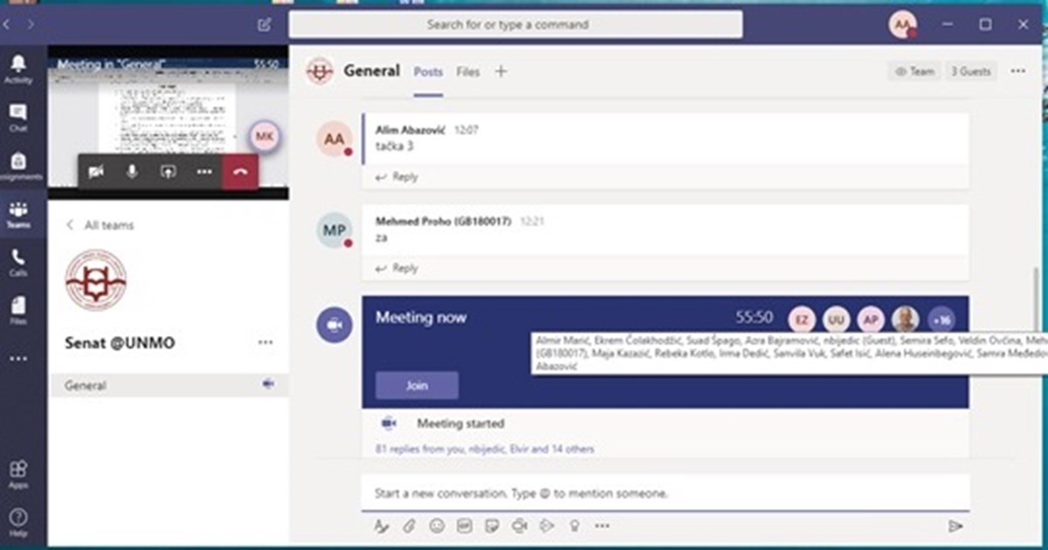Screen dimensions: 1048x550
Task: Expand the 81 replies thread
Action: point(485,449)
